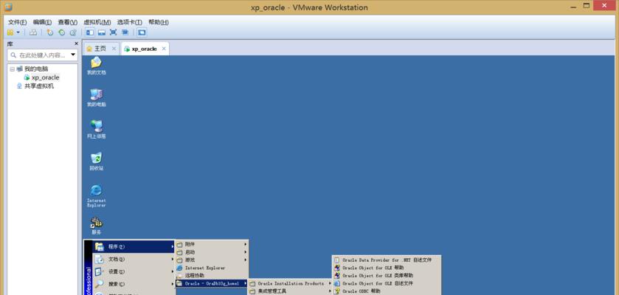Open the library search filter dropdown arrow
Screen dimensions: 619x295
coord(73,55)
